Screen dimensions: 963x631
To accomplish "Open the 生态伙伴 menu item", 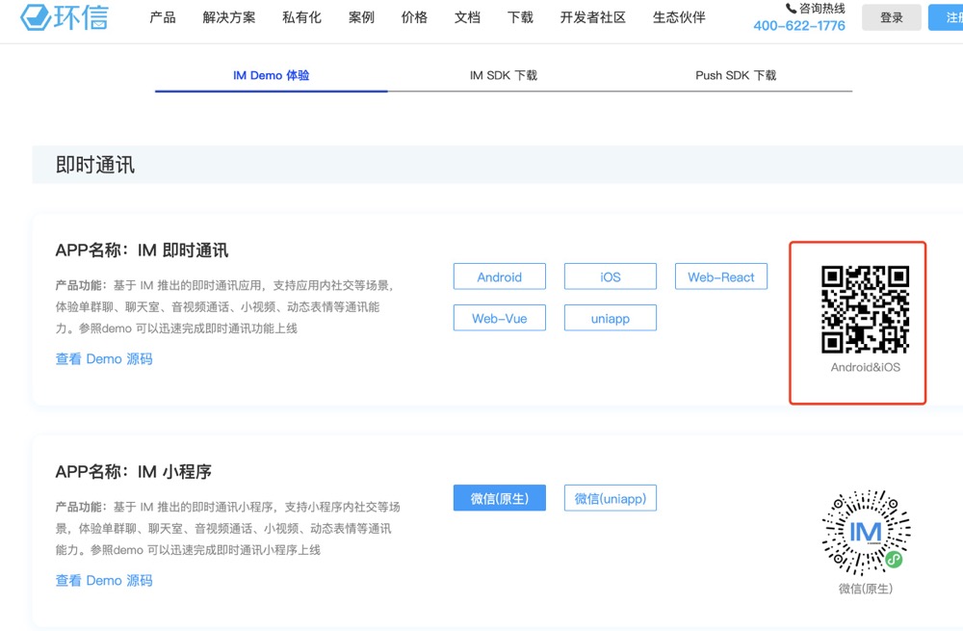I will (x=679, y=17).
